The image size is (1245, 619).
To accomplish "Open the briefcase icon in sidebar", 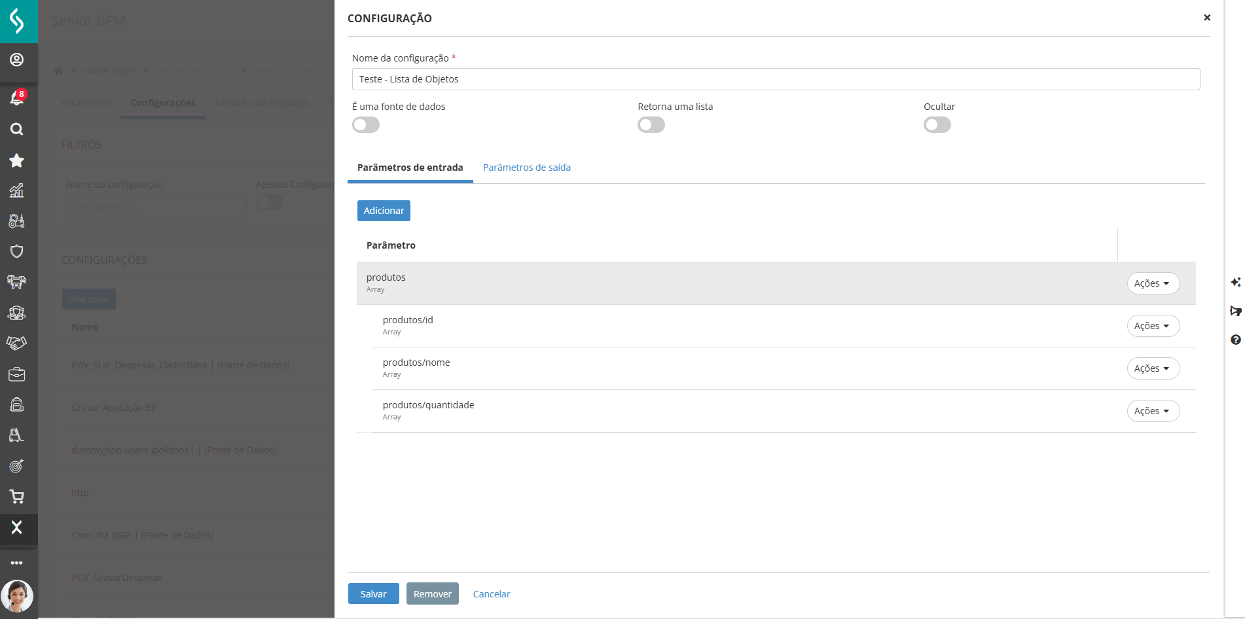I will [x=17, y=374].
